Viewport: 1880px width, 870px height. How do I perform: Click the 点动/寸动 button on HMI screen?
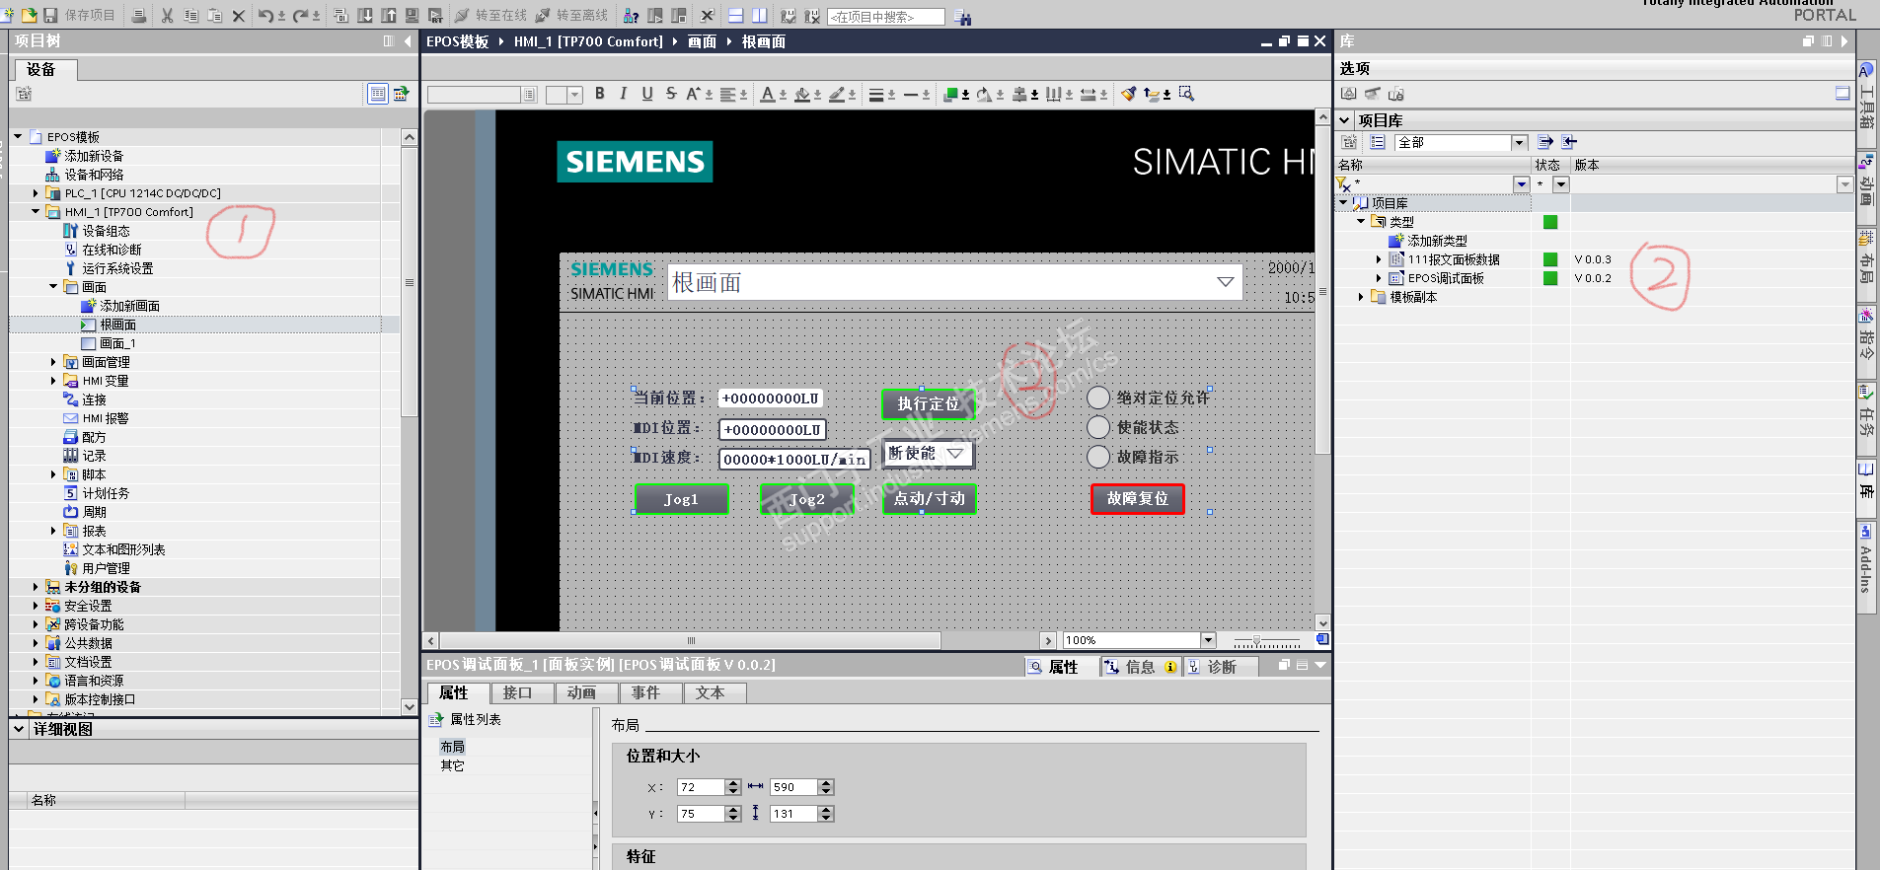tap(929, 499)
